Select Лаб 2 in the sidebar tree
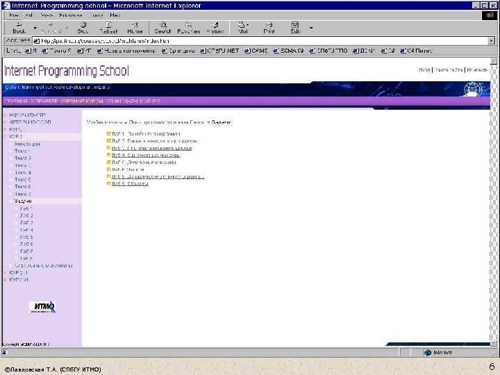 [x=26, y=215]
